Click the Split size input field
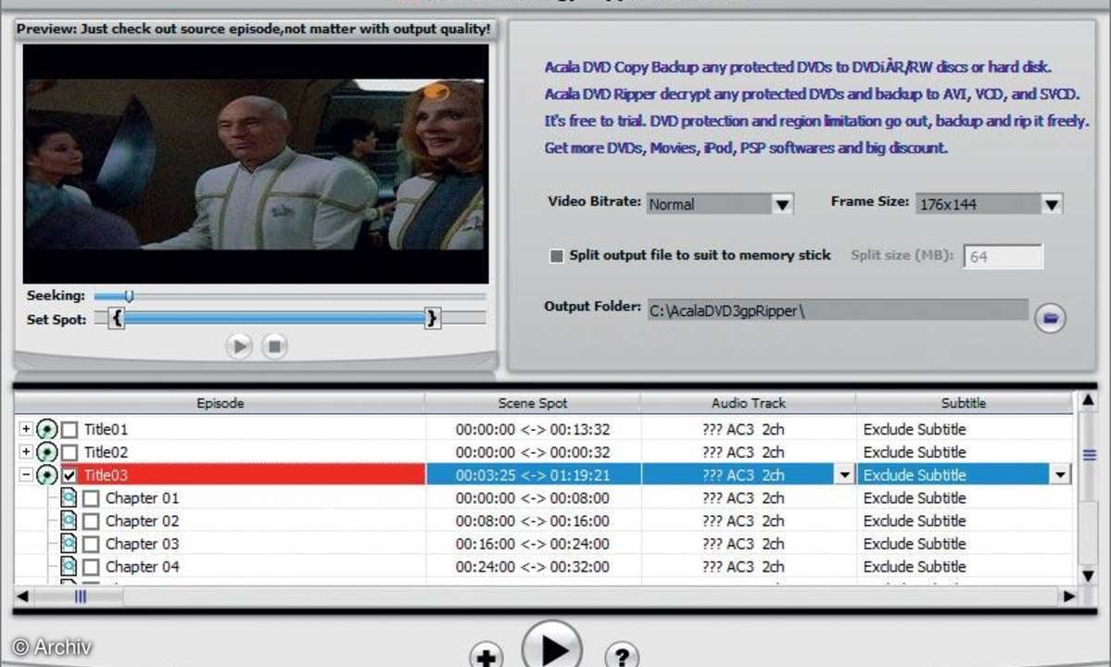 click(x=1003, y=257)
